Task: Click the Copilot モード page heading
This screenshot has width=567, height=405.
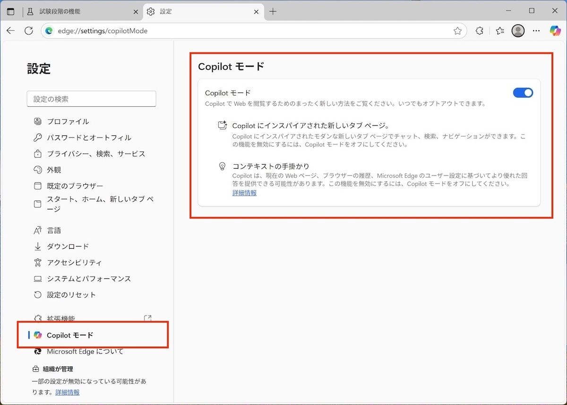Action: tap(231, 67)
